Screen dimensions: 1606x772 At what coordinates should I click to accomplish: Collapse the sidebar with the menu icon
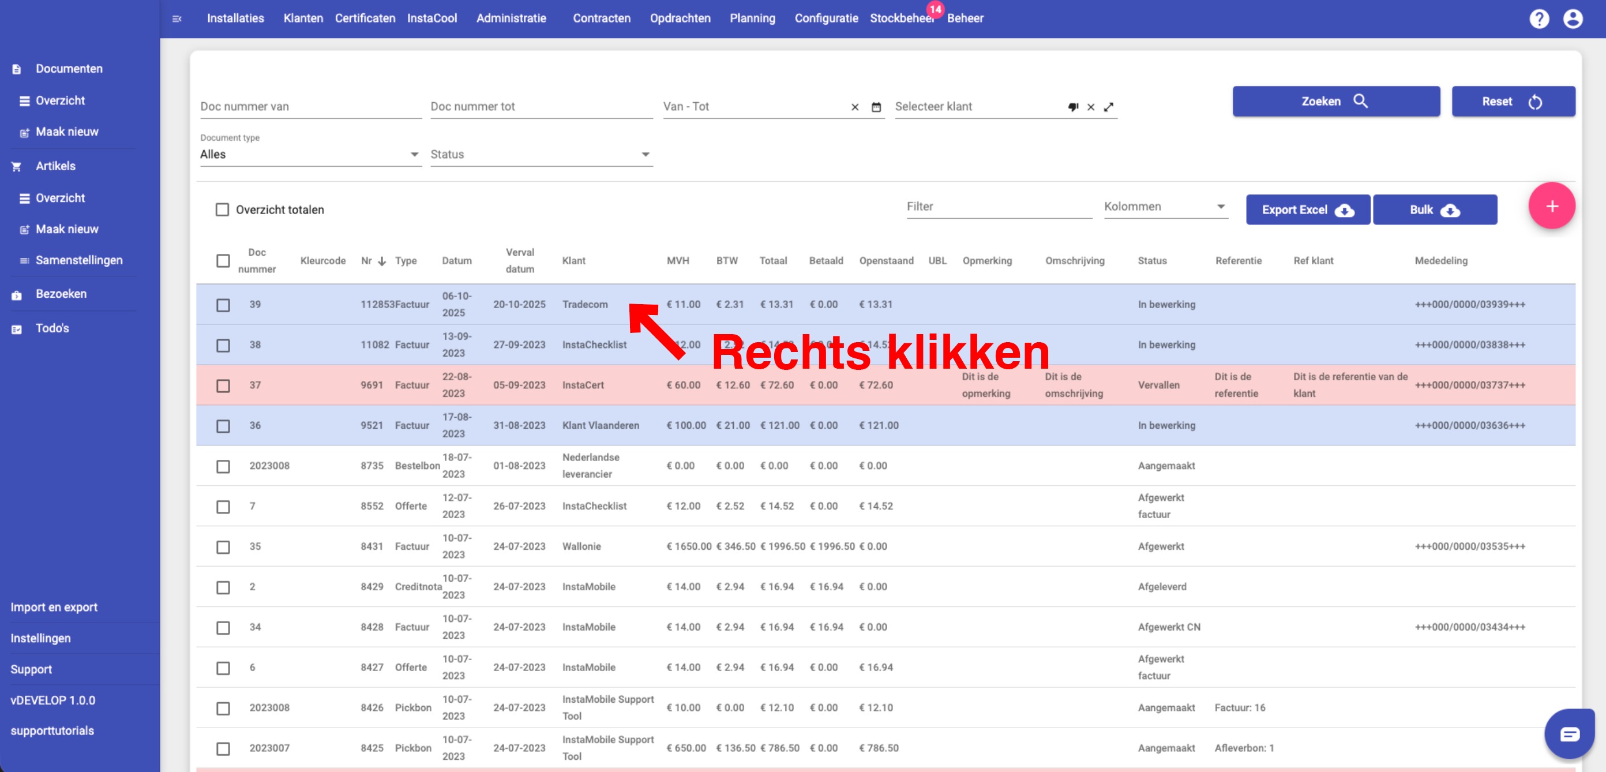coord(177,18)
